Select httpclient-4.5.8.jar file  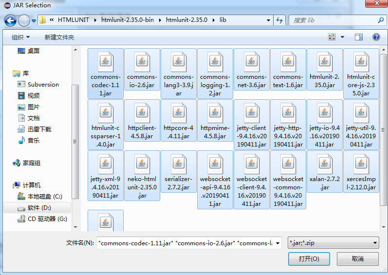click(x=142, y=121)
